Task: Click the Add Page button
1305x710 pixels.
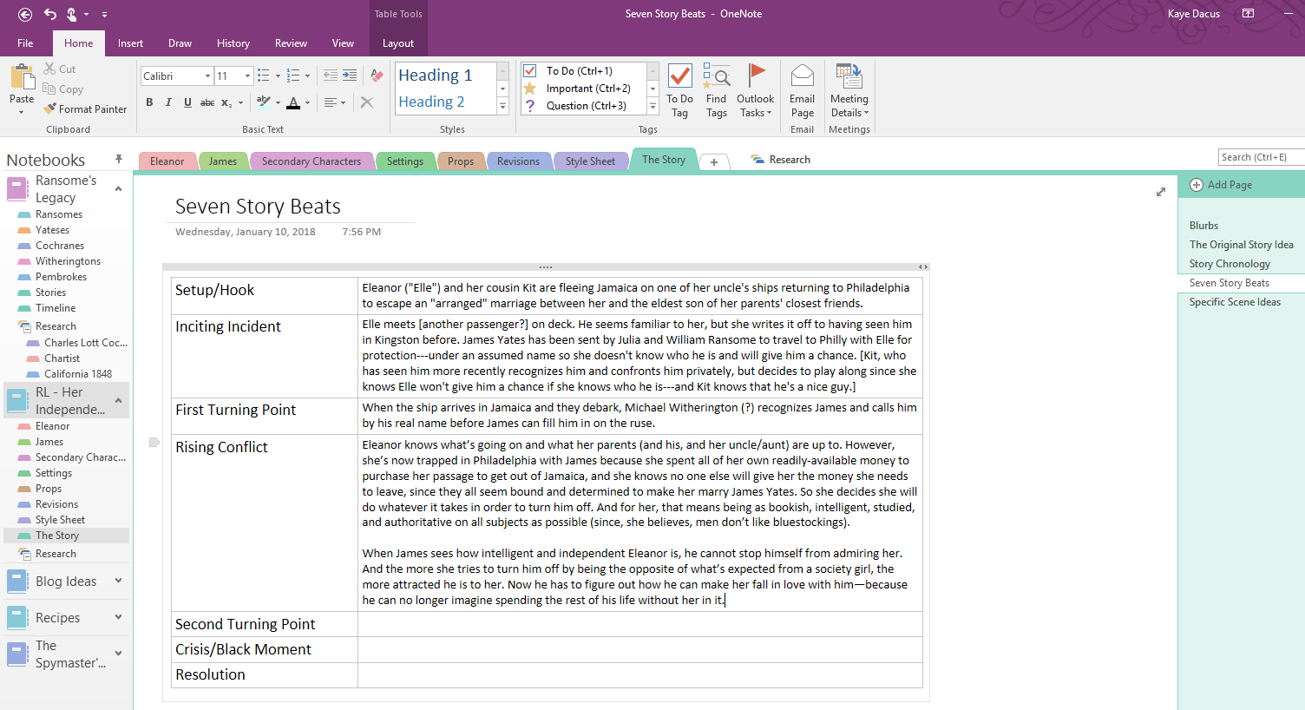Action: pos(1221,185)
